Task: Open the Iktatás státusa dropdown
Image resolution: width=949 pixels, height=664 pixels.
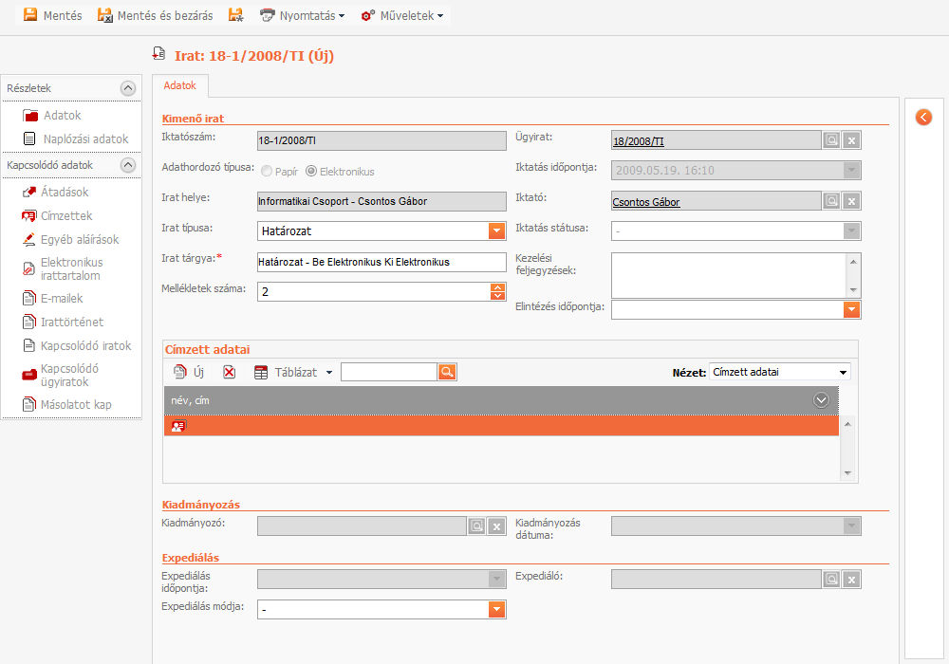Action: coord(851,231)
